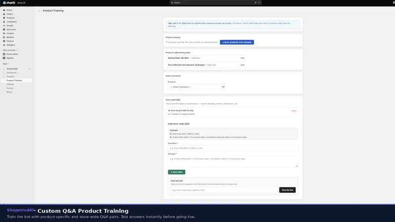Click the Answer field resize handle

[297, 166]
